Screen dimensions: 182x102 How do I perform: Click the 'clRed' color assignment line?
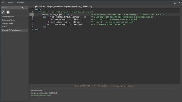(x=64, y=20)
